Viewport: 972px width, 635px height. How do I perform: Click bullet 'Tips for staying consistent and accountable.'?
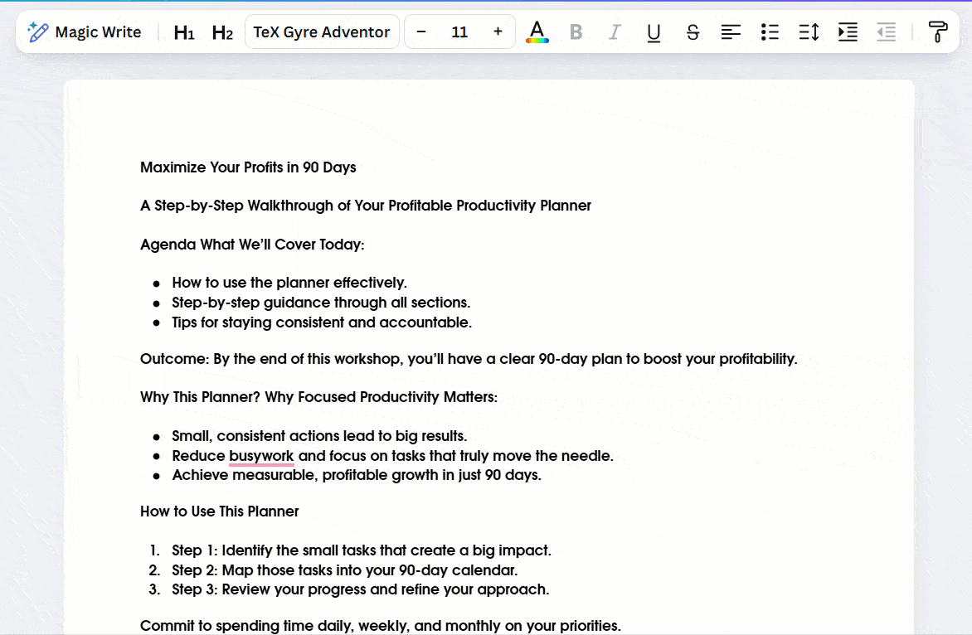[322, 322]
